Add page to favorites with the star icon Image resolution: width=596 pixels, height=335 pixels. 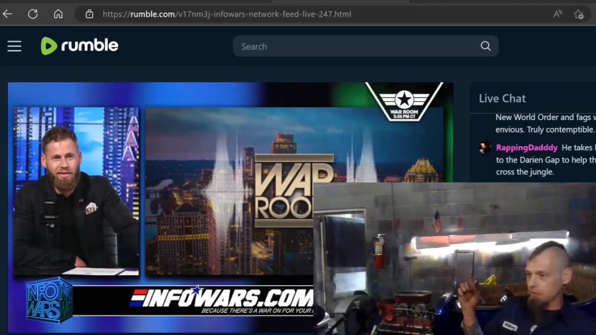(x=579, y=14)
